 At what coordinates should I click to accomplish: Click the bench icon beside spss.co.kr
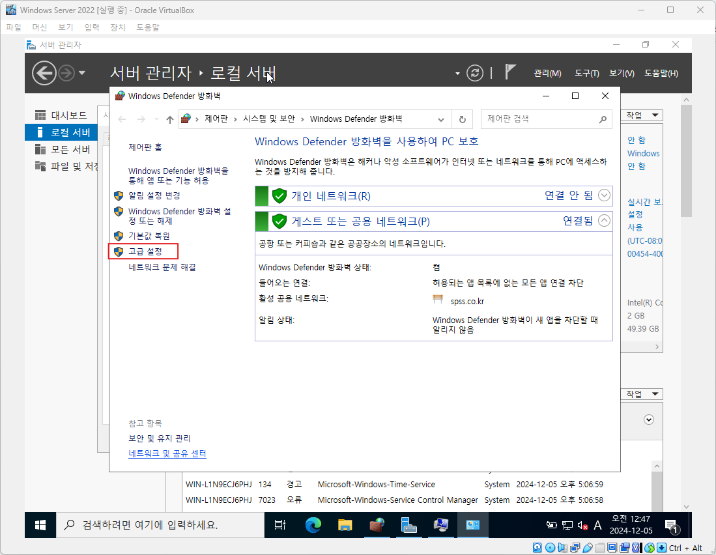coord(438,300)
